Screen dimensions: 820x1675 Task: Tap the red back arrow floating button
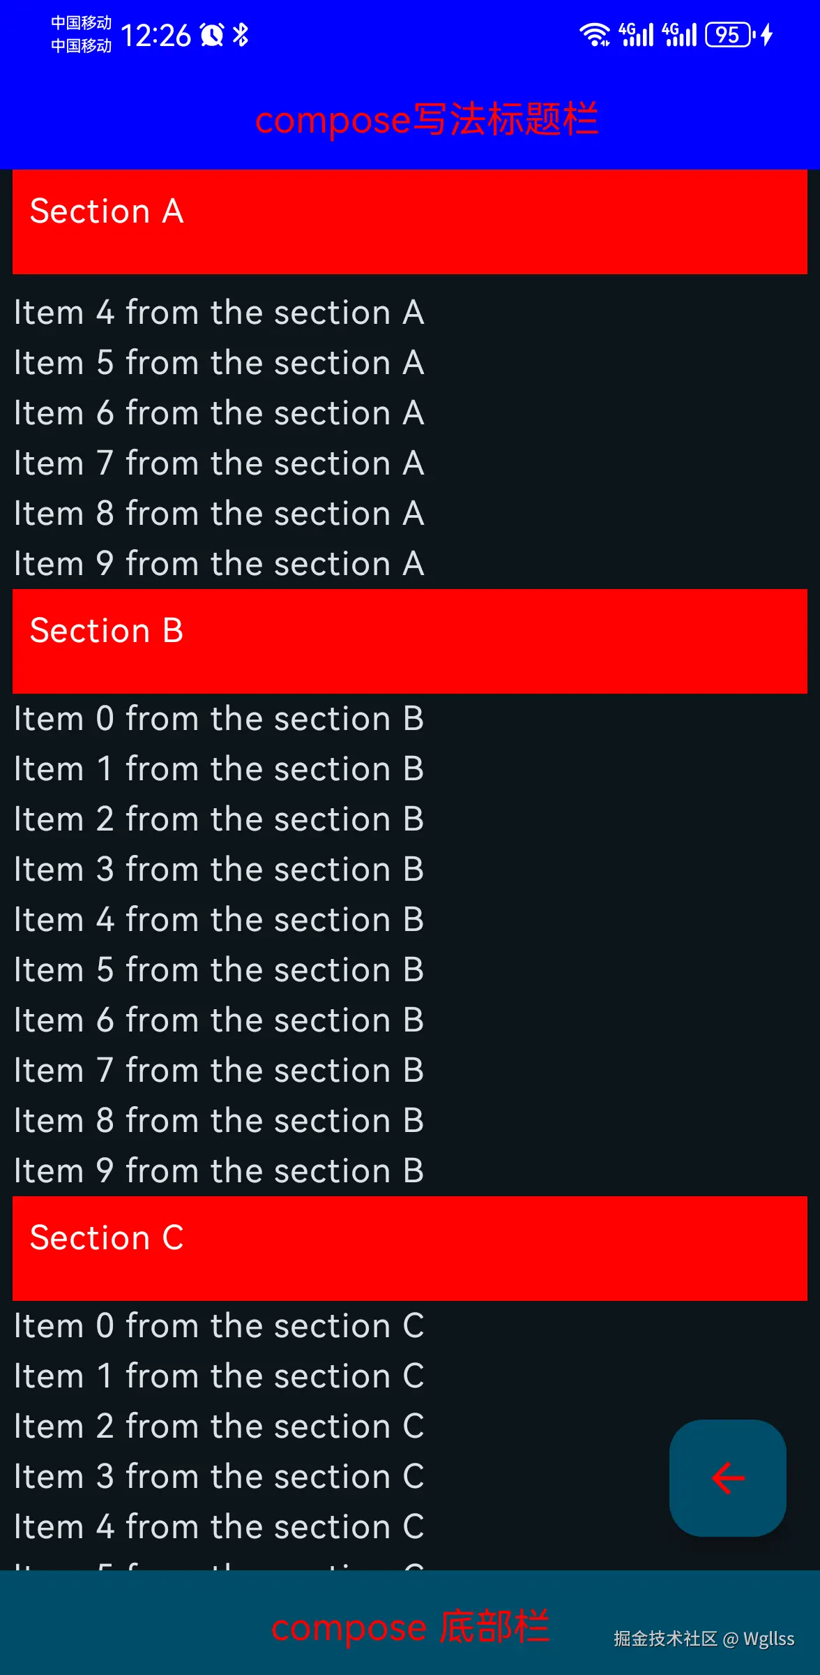coord(727,1477)
